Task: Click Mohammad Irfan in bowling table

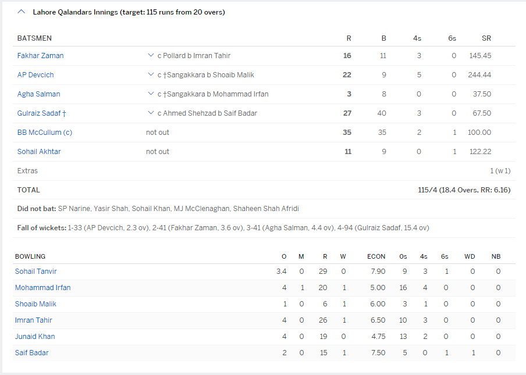Action: point(42,288)
